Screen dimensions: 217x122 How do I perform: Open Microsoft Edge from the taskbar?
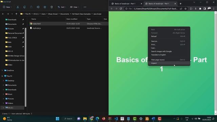(97, 119)
